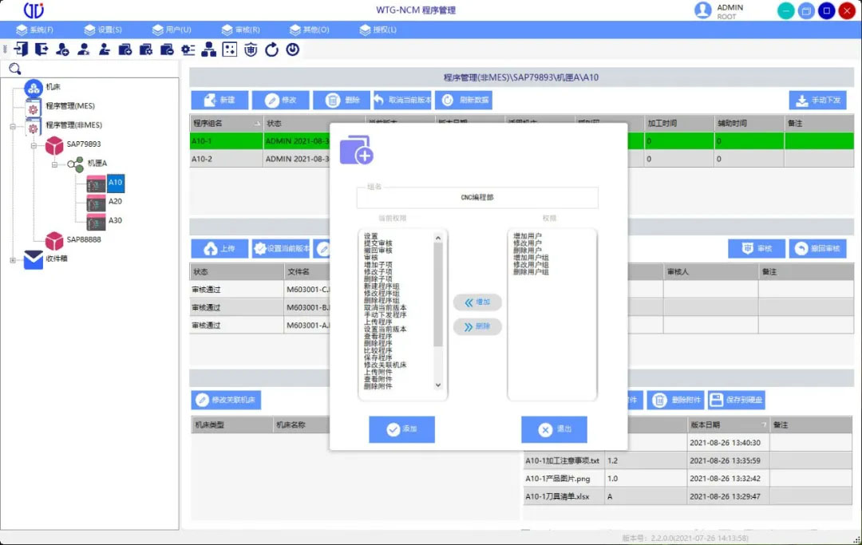The width and height of the screenshot is (862, 545).
Task: Select the A10-1产品图片.png attachment row
Action: pos(688,479)
